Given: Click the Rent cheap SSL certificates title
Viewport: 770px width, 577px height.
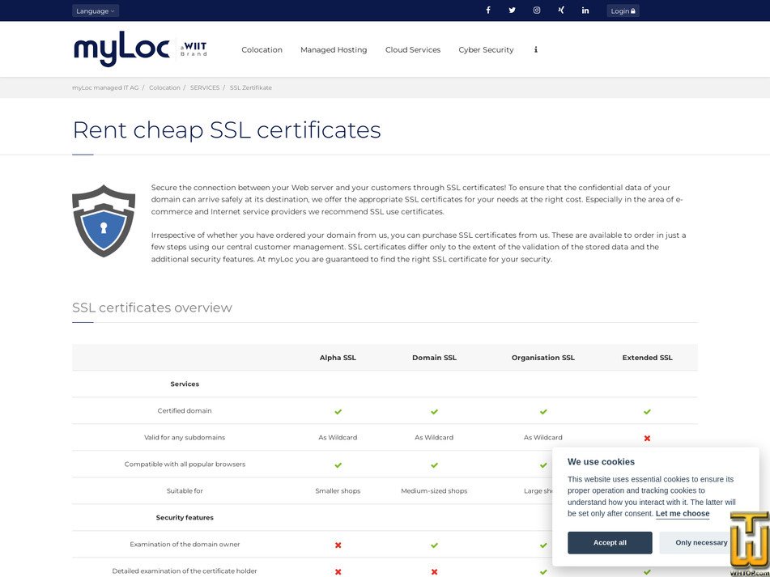Looking at the screenshot, I should pos(227,130).
